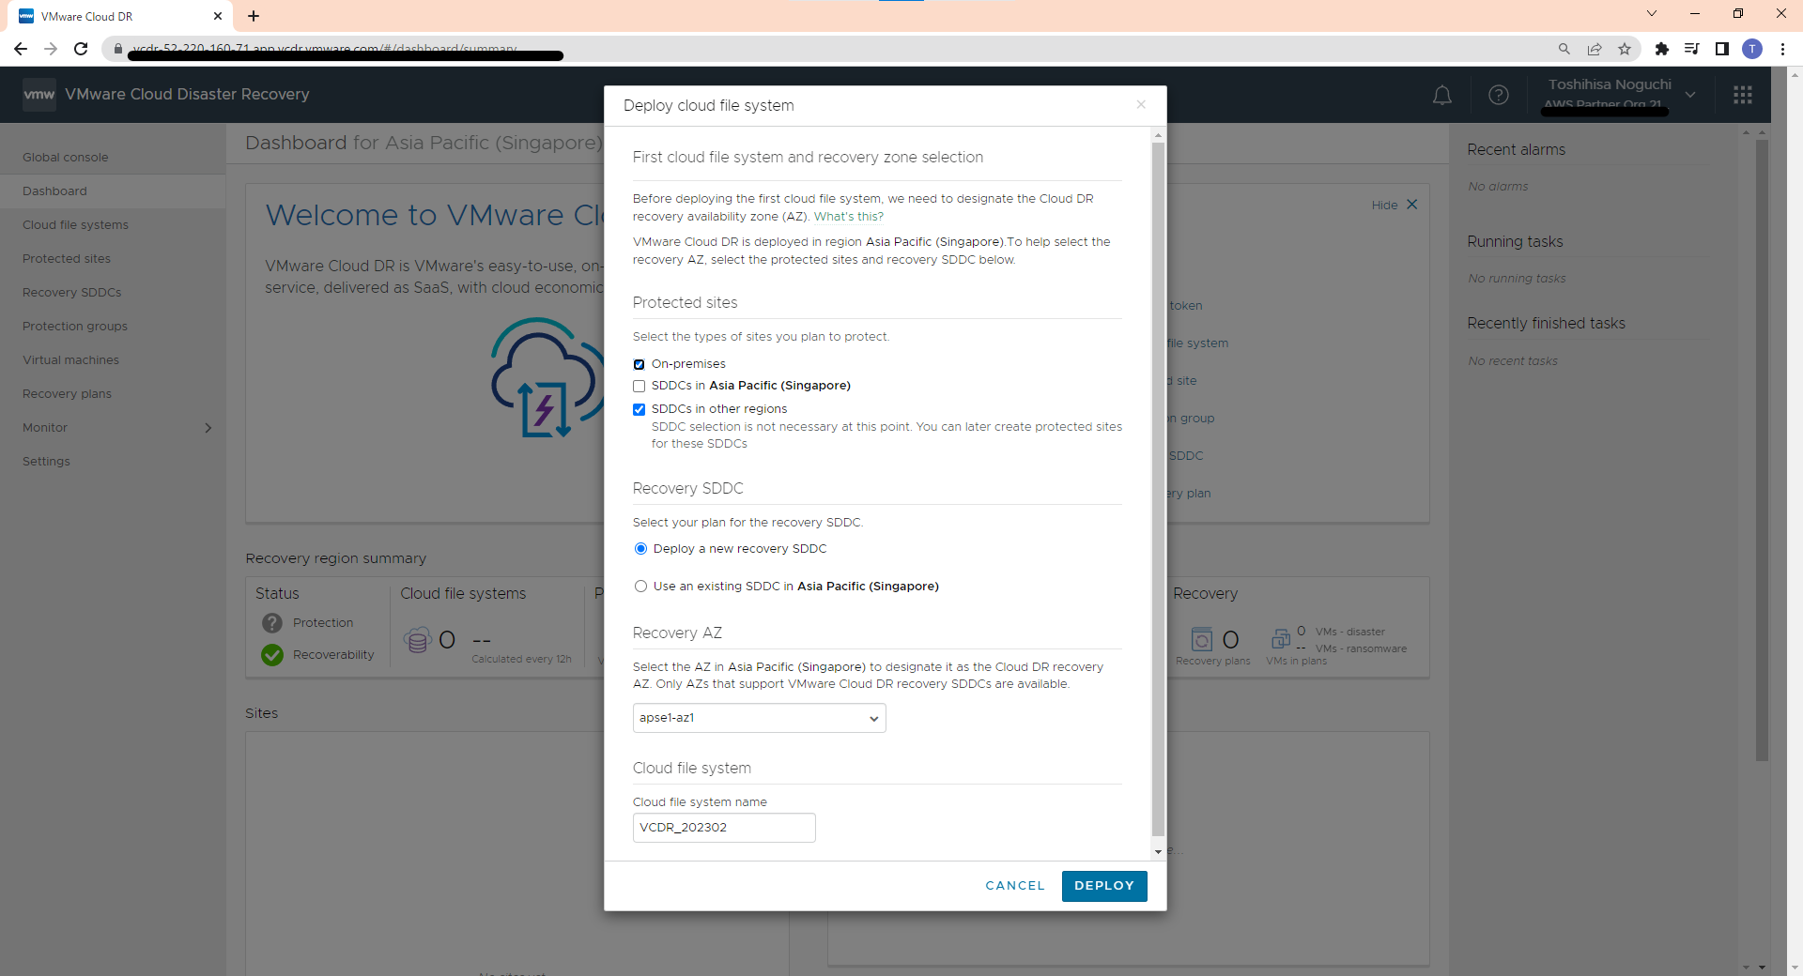Click the VMs in plans icon
The width and height of the screenshot is (1803, 976).
pos(1281,639)
